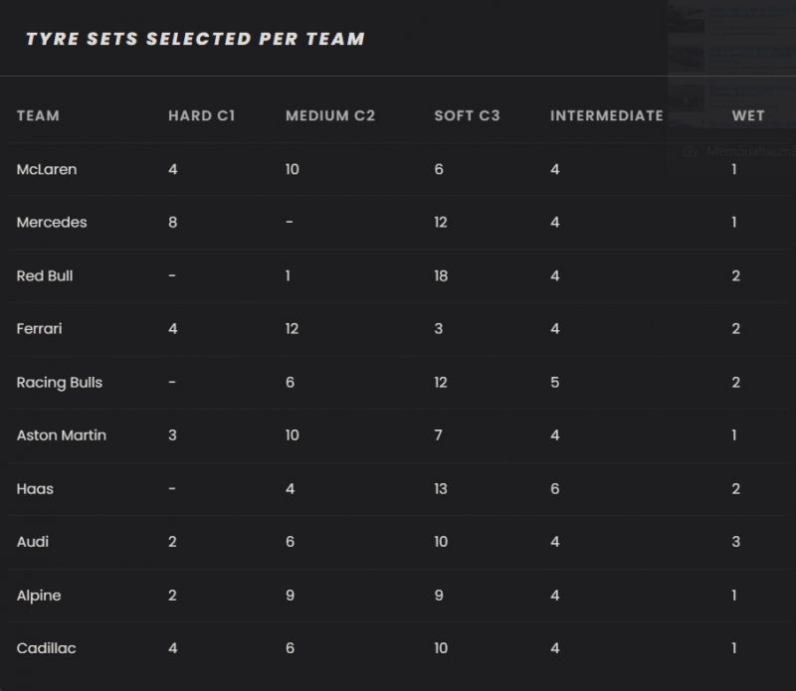
Task: Click the Audi team name
Action: coord(33,542)
